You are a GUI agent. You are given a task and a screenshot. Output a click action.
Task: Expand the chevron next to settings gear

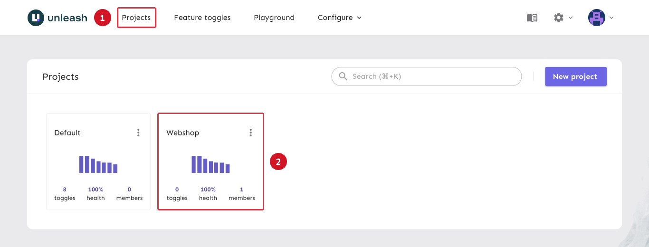[571, 18]
